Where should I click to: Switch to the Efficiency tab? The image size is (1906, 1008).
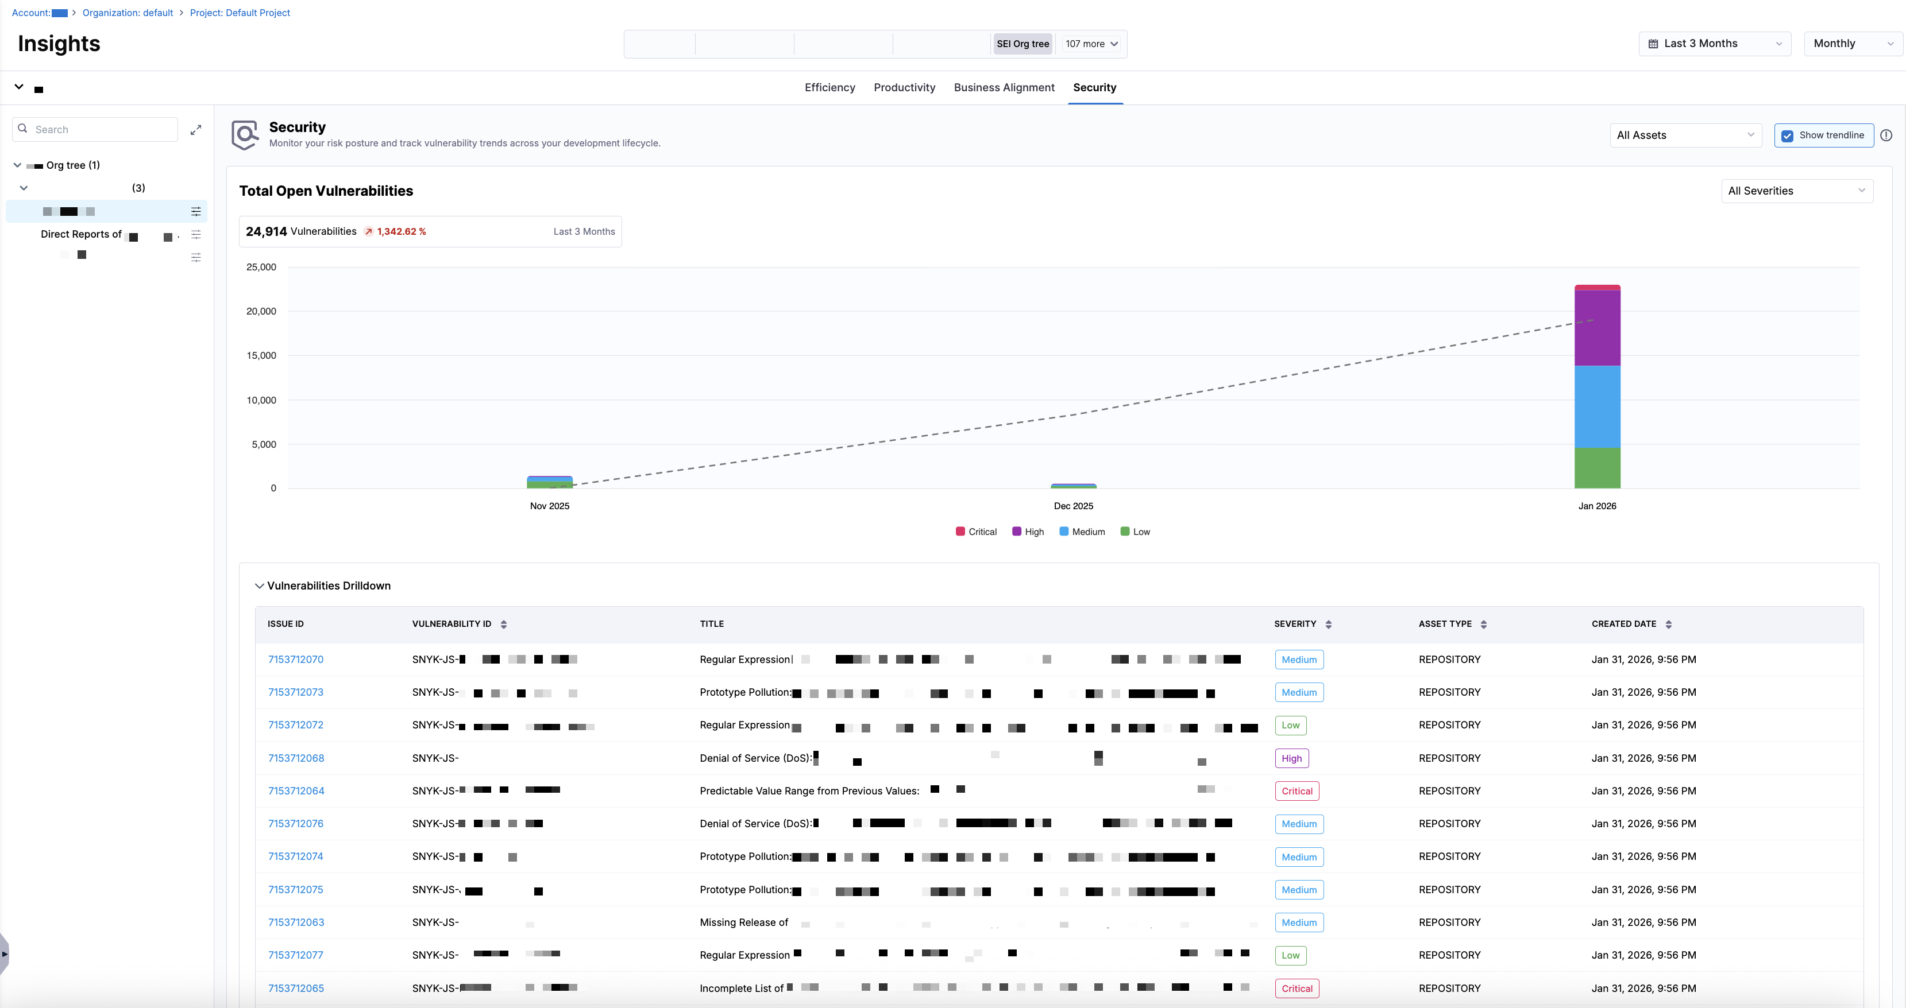(829, 87)
